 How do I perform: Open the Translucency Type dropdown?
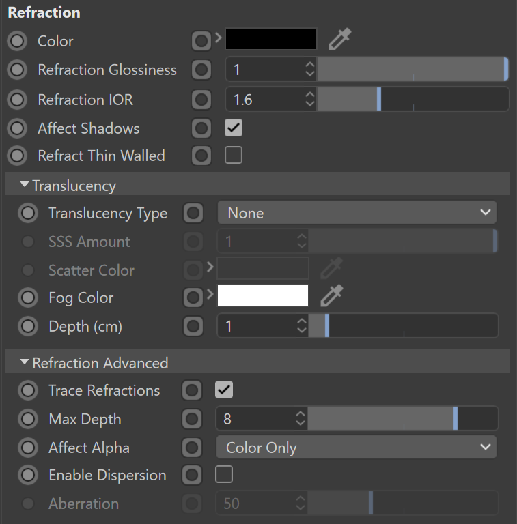pyautogui.click(x=357, y=213)
